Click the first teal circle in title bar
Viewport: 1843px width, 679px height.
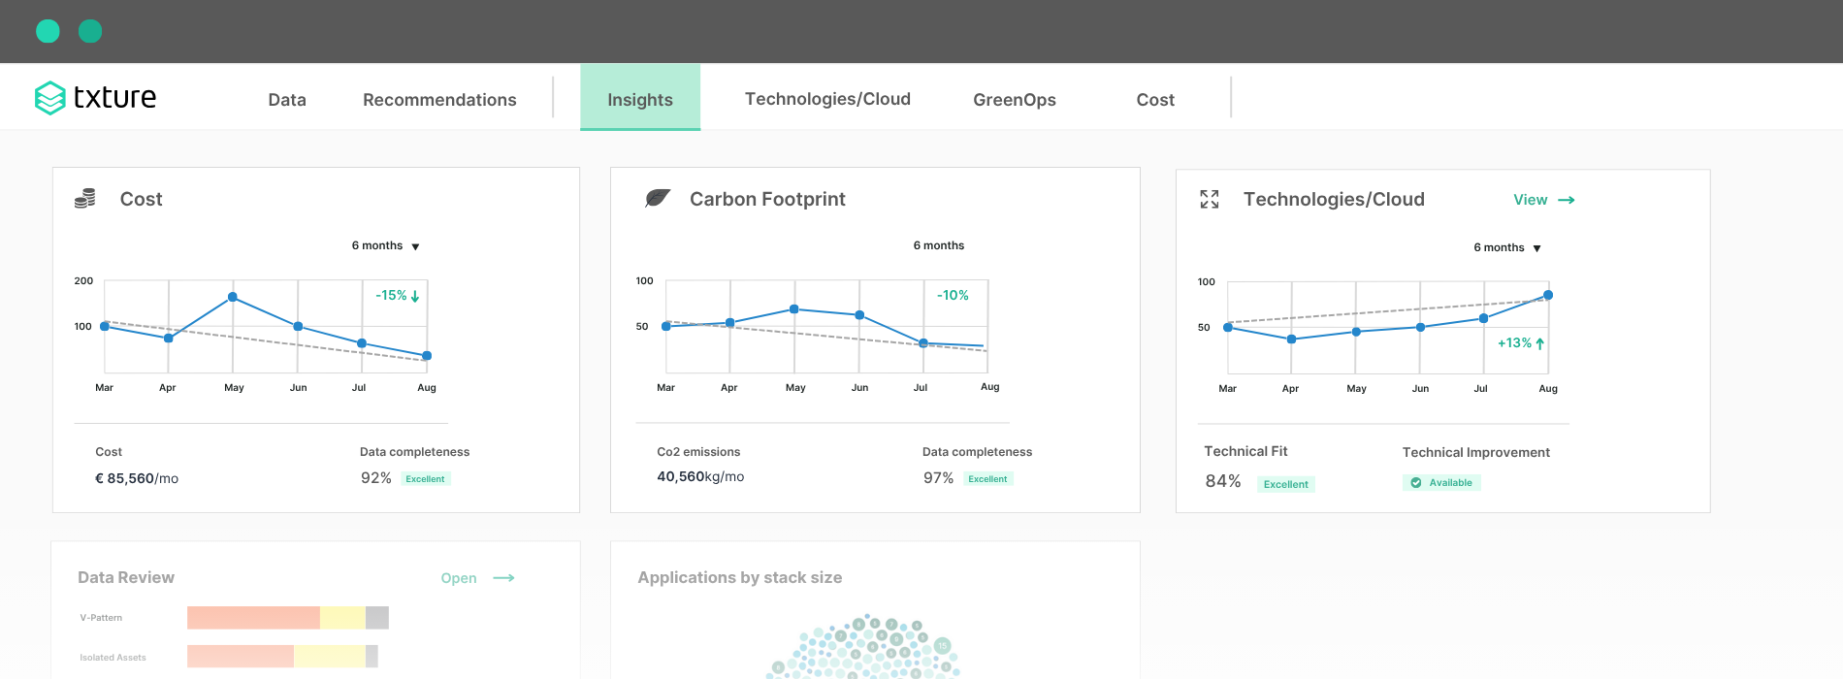48,31
